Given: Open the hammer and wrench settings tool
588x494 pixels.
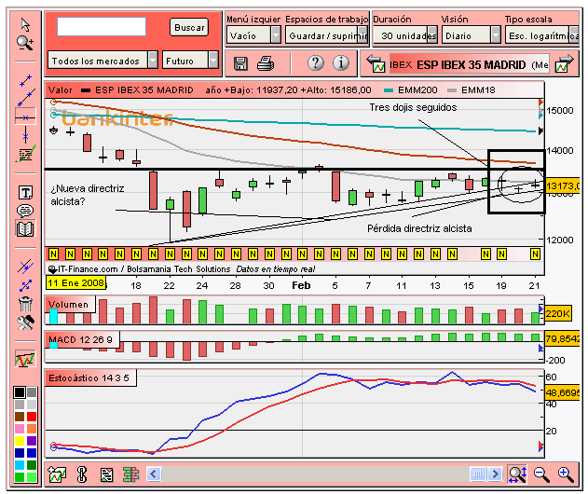Looking at the screenshot, I should (25, 322).
